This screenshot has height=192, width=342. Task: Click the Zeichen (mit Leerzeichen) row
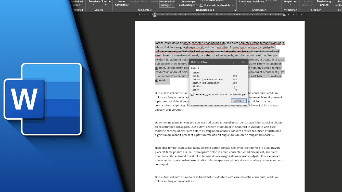coord(215,83)
